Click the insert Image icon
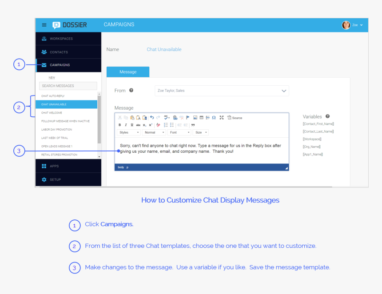This screenshot has width=382, height=294. tap(195, 118)
